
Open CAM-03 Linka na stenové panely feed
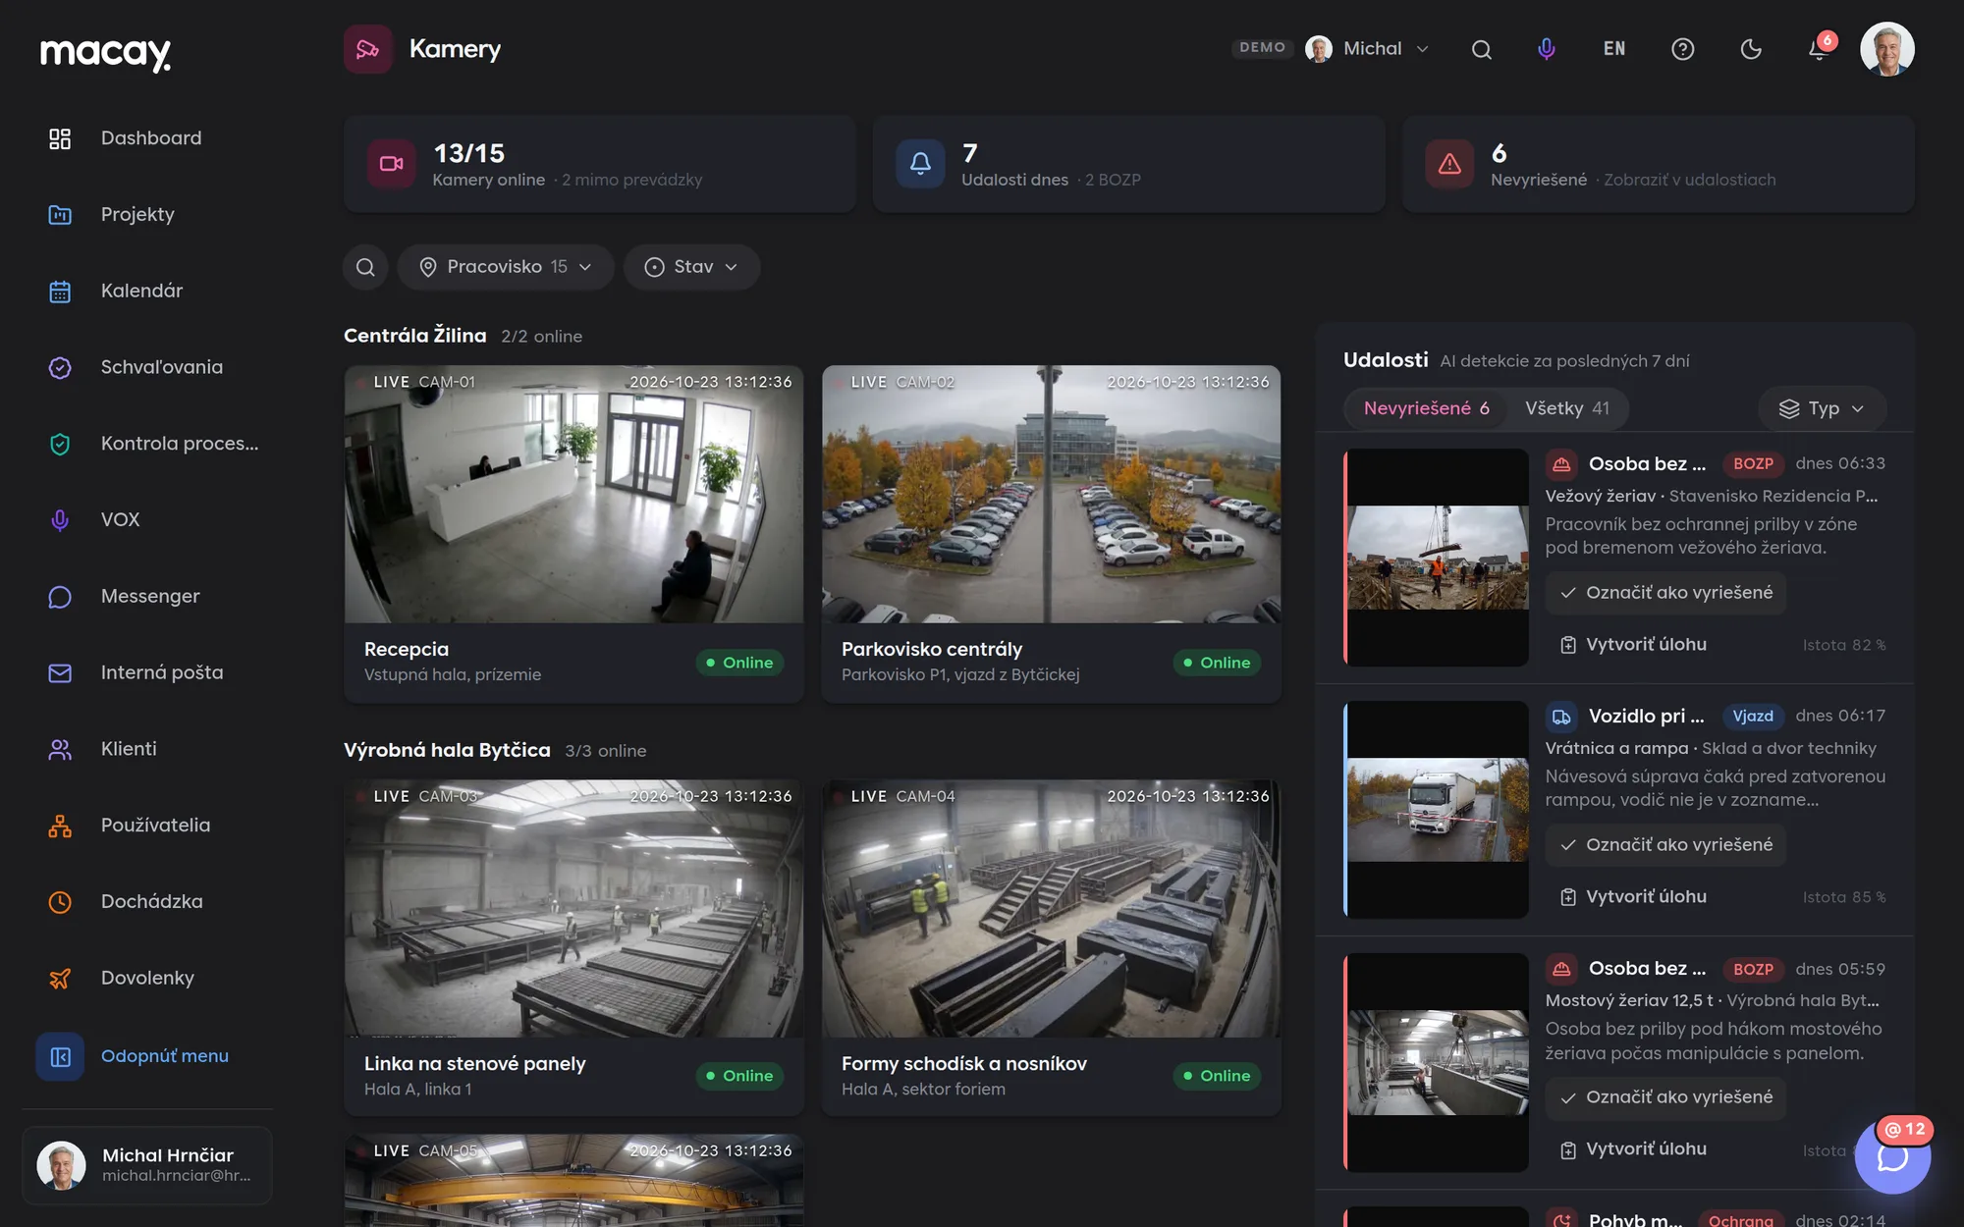(573, 909)
